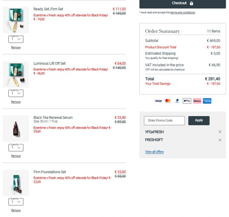Open the Firm Foundations Set product title
The height and width of the screenshot is (217, 229).
click(x=50, y=172)
